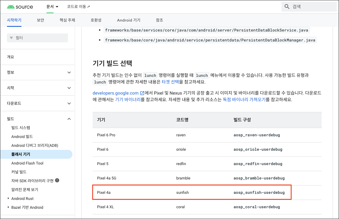Open 알려진 문제 보기 in the sidebar

point(25,190)
